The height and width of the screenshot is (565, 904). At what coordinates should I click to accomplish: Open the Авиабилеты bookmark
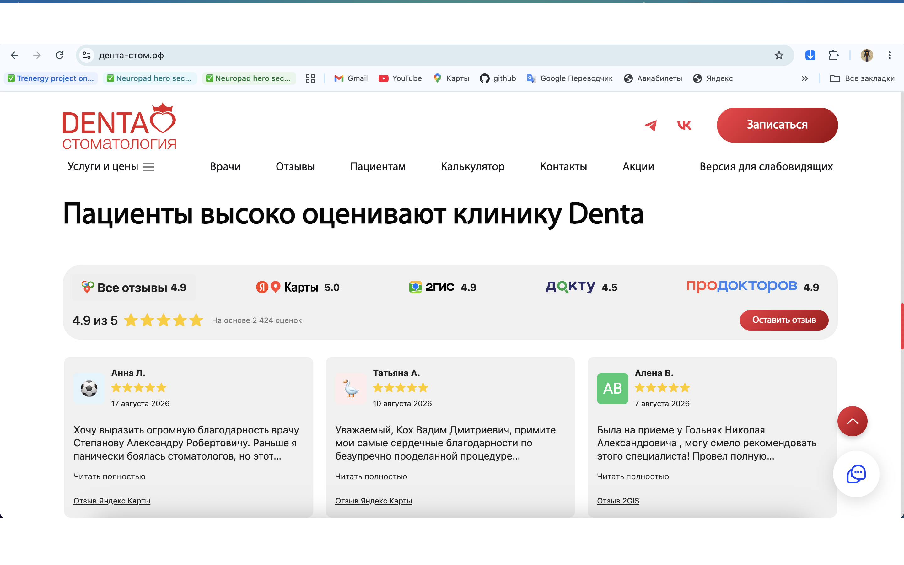(653, 78)
